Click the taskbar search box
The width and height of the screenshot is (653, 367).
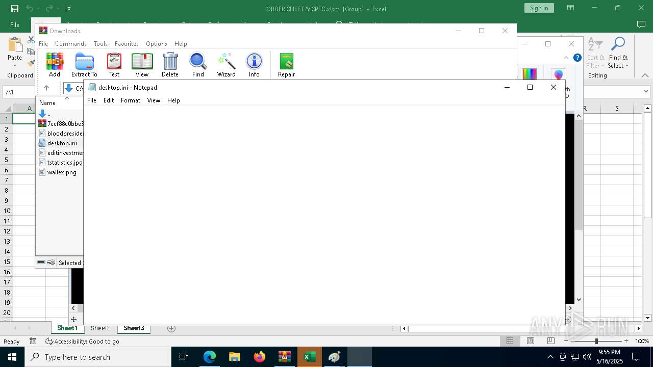[98, 357]
